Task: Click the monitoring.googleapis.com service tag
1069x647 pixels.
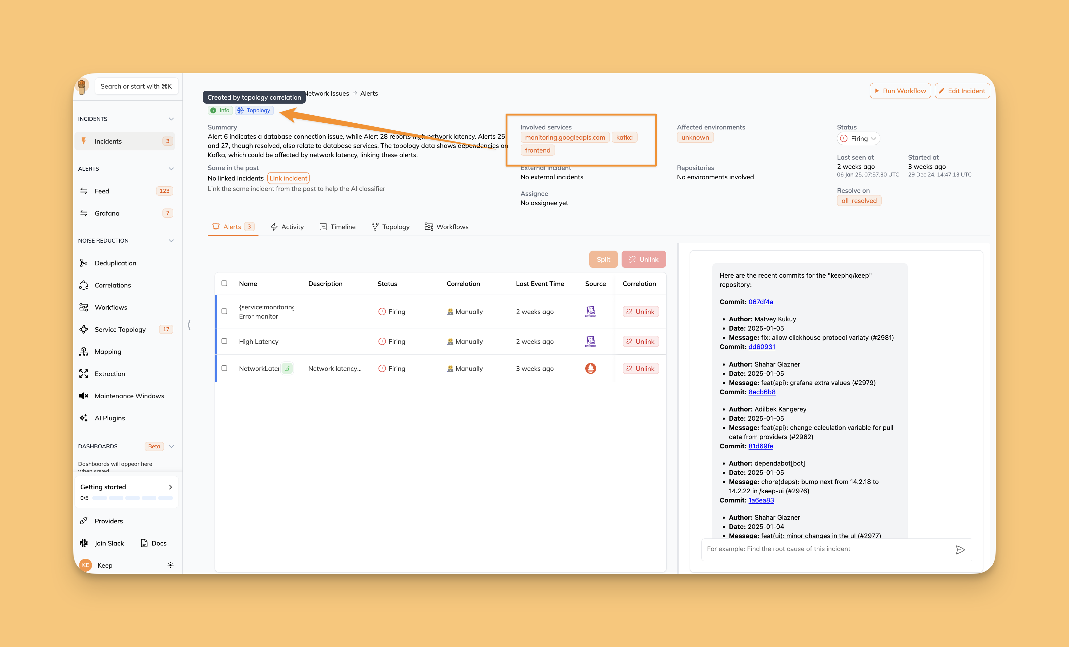Action: pyautogui.click(x=565, y=137)
